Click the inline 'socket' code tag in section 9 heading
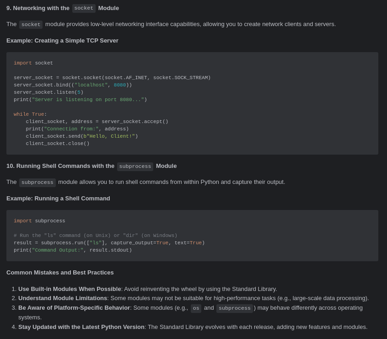387x339 pixels. click(84, 8)
